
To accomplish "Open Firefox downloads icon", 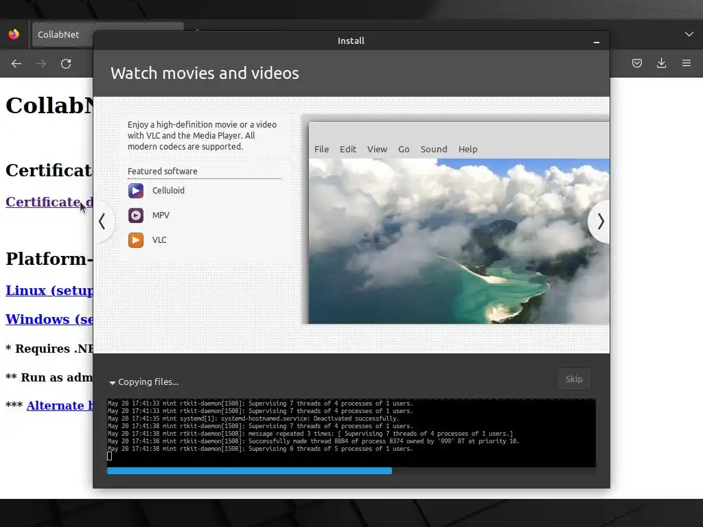I will [x=661, y=63].
